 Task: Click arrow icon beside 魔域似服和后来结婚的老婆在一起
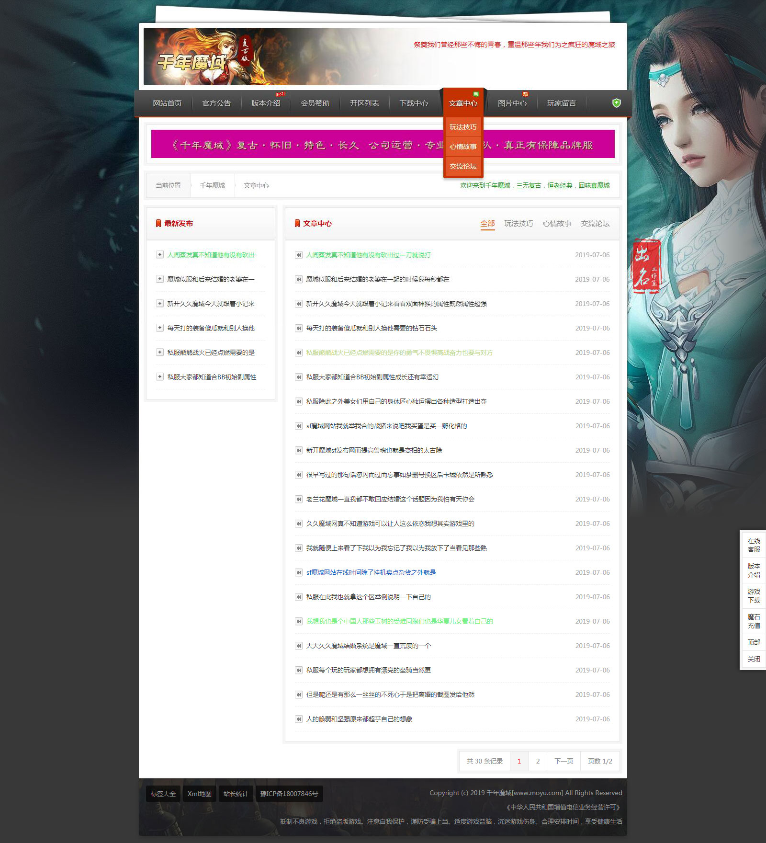pos(299,279)
